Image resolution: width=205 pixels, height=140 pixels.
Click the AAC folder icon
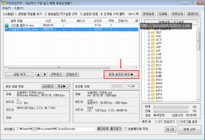(x=153, y=36)
